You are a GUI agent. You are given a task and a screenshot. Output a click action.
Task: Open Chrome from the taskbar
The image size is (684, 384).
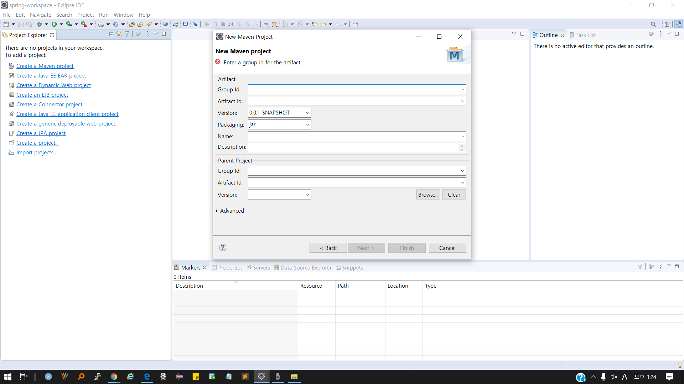pyautogui.click(x=114, y=377)
